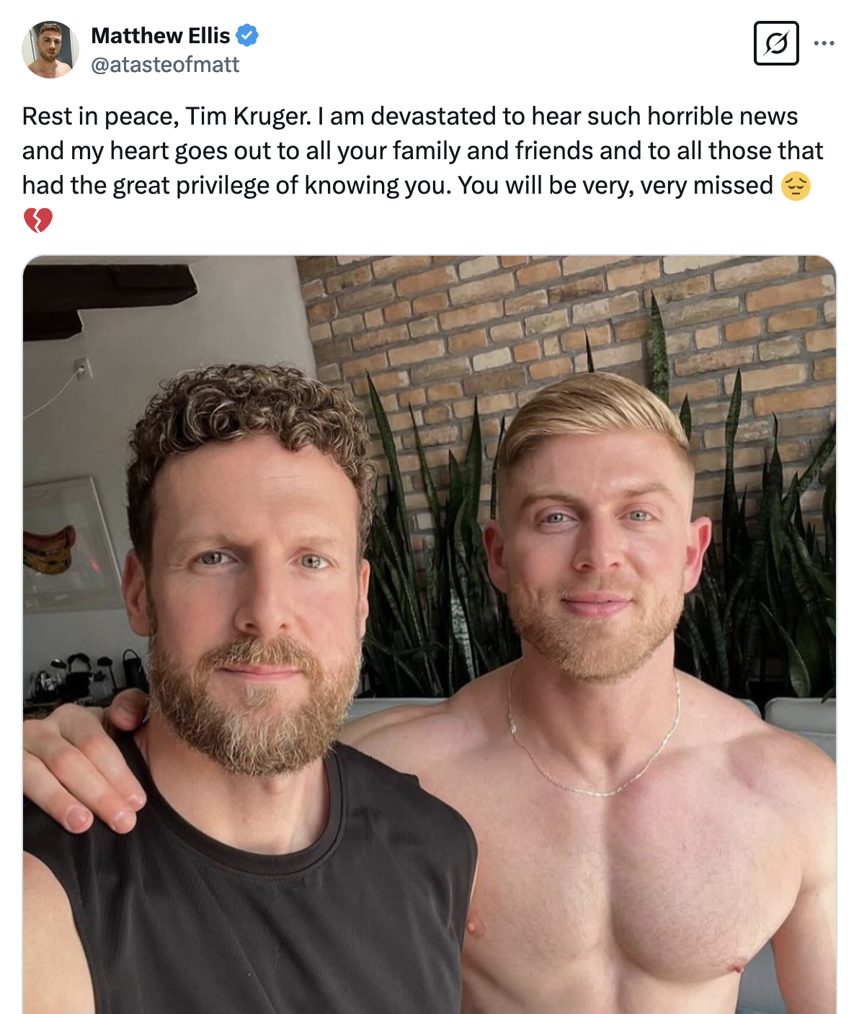The width and height of the screenshot is (859, 1014).
Task: Open Matthew Ellis profile avatar
Action: point(50,50)
